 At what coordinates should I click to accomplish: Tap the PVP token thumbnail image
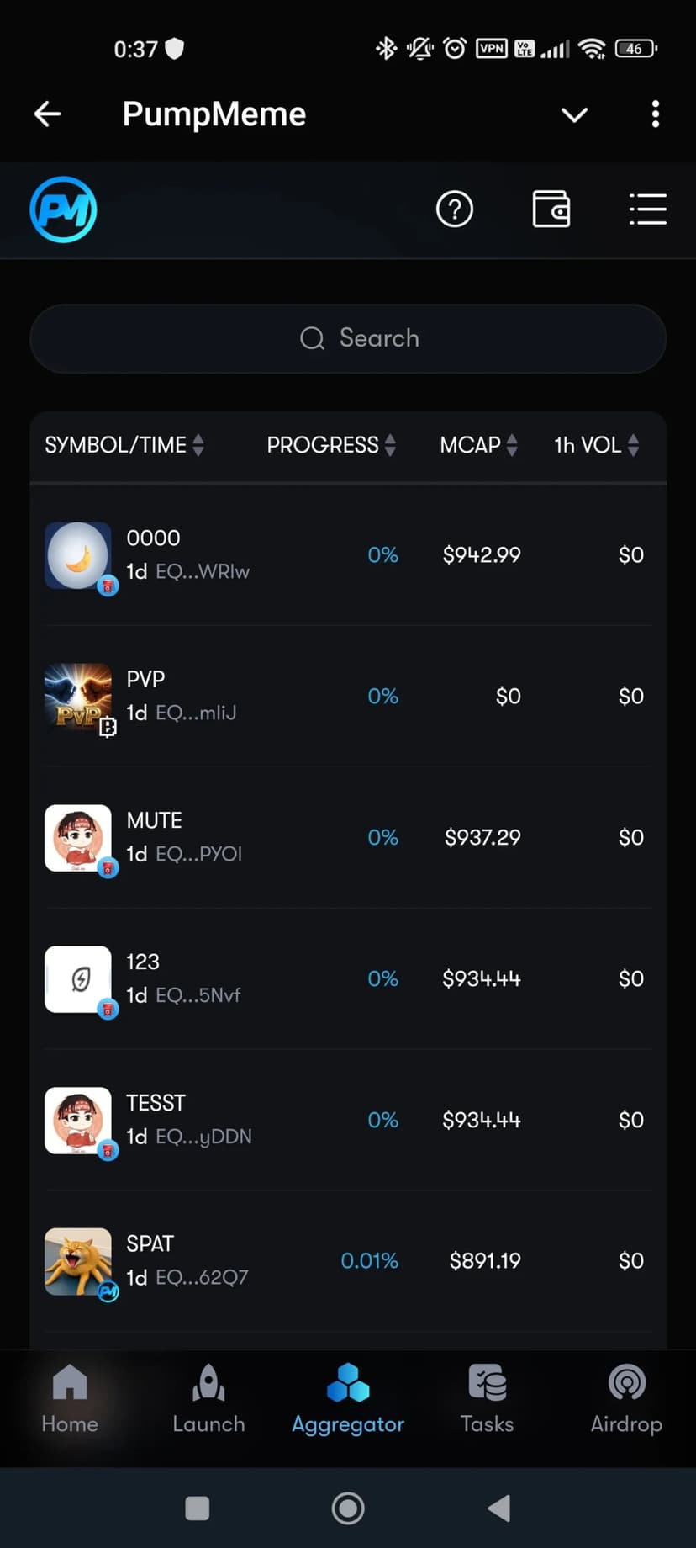tap(78, 697)
